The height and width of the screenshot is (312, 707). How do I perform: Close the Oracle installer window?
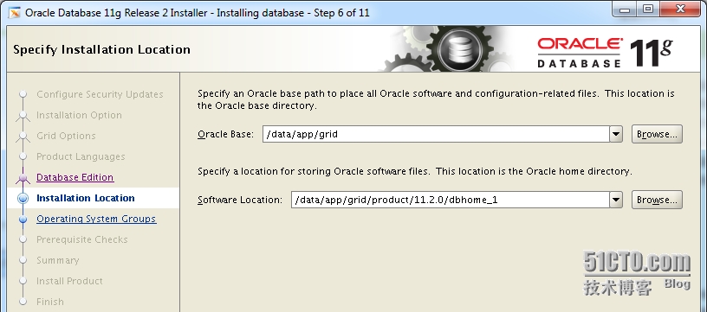click(x=681, y=10)
